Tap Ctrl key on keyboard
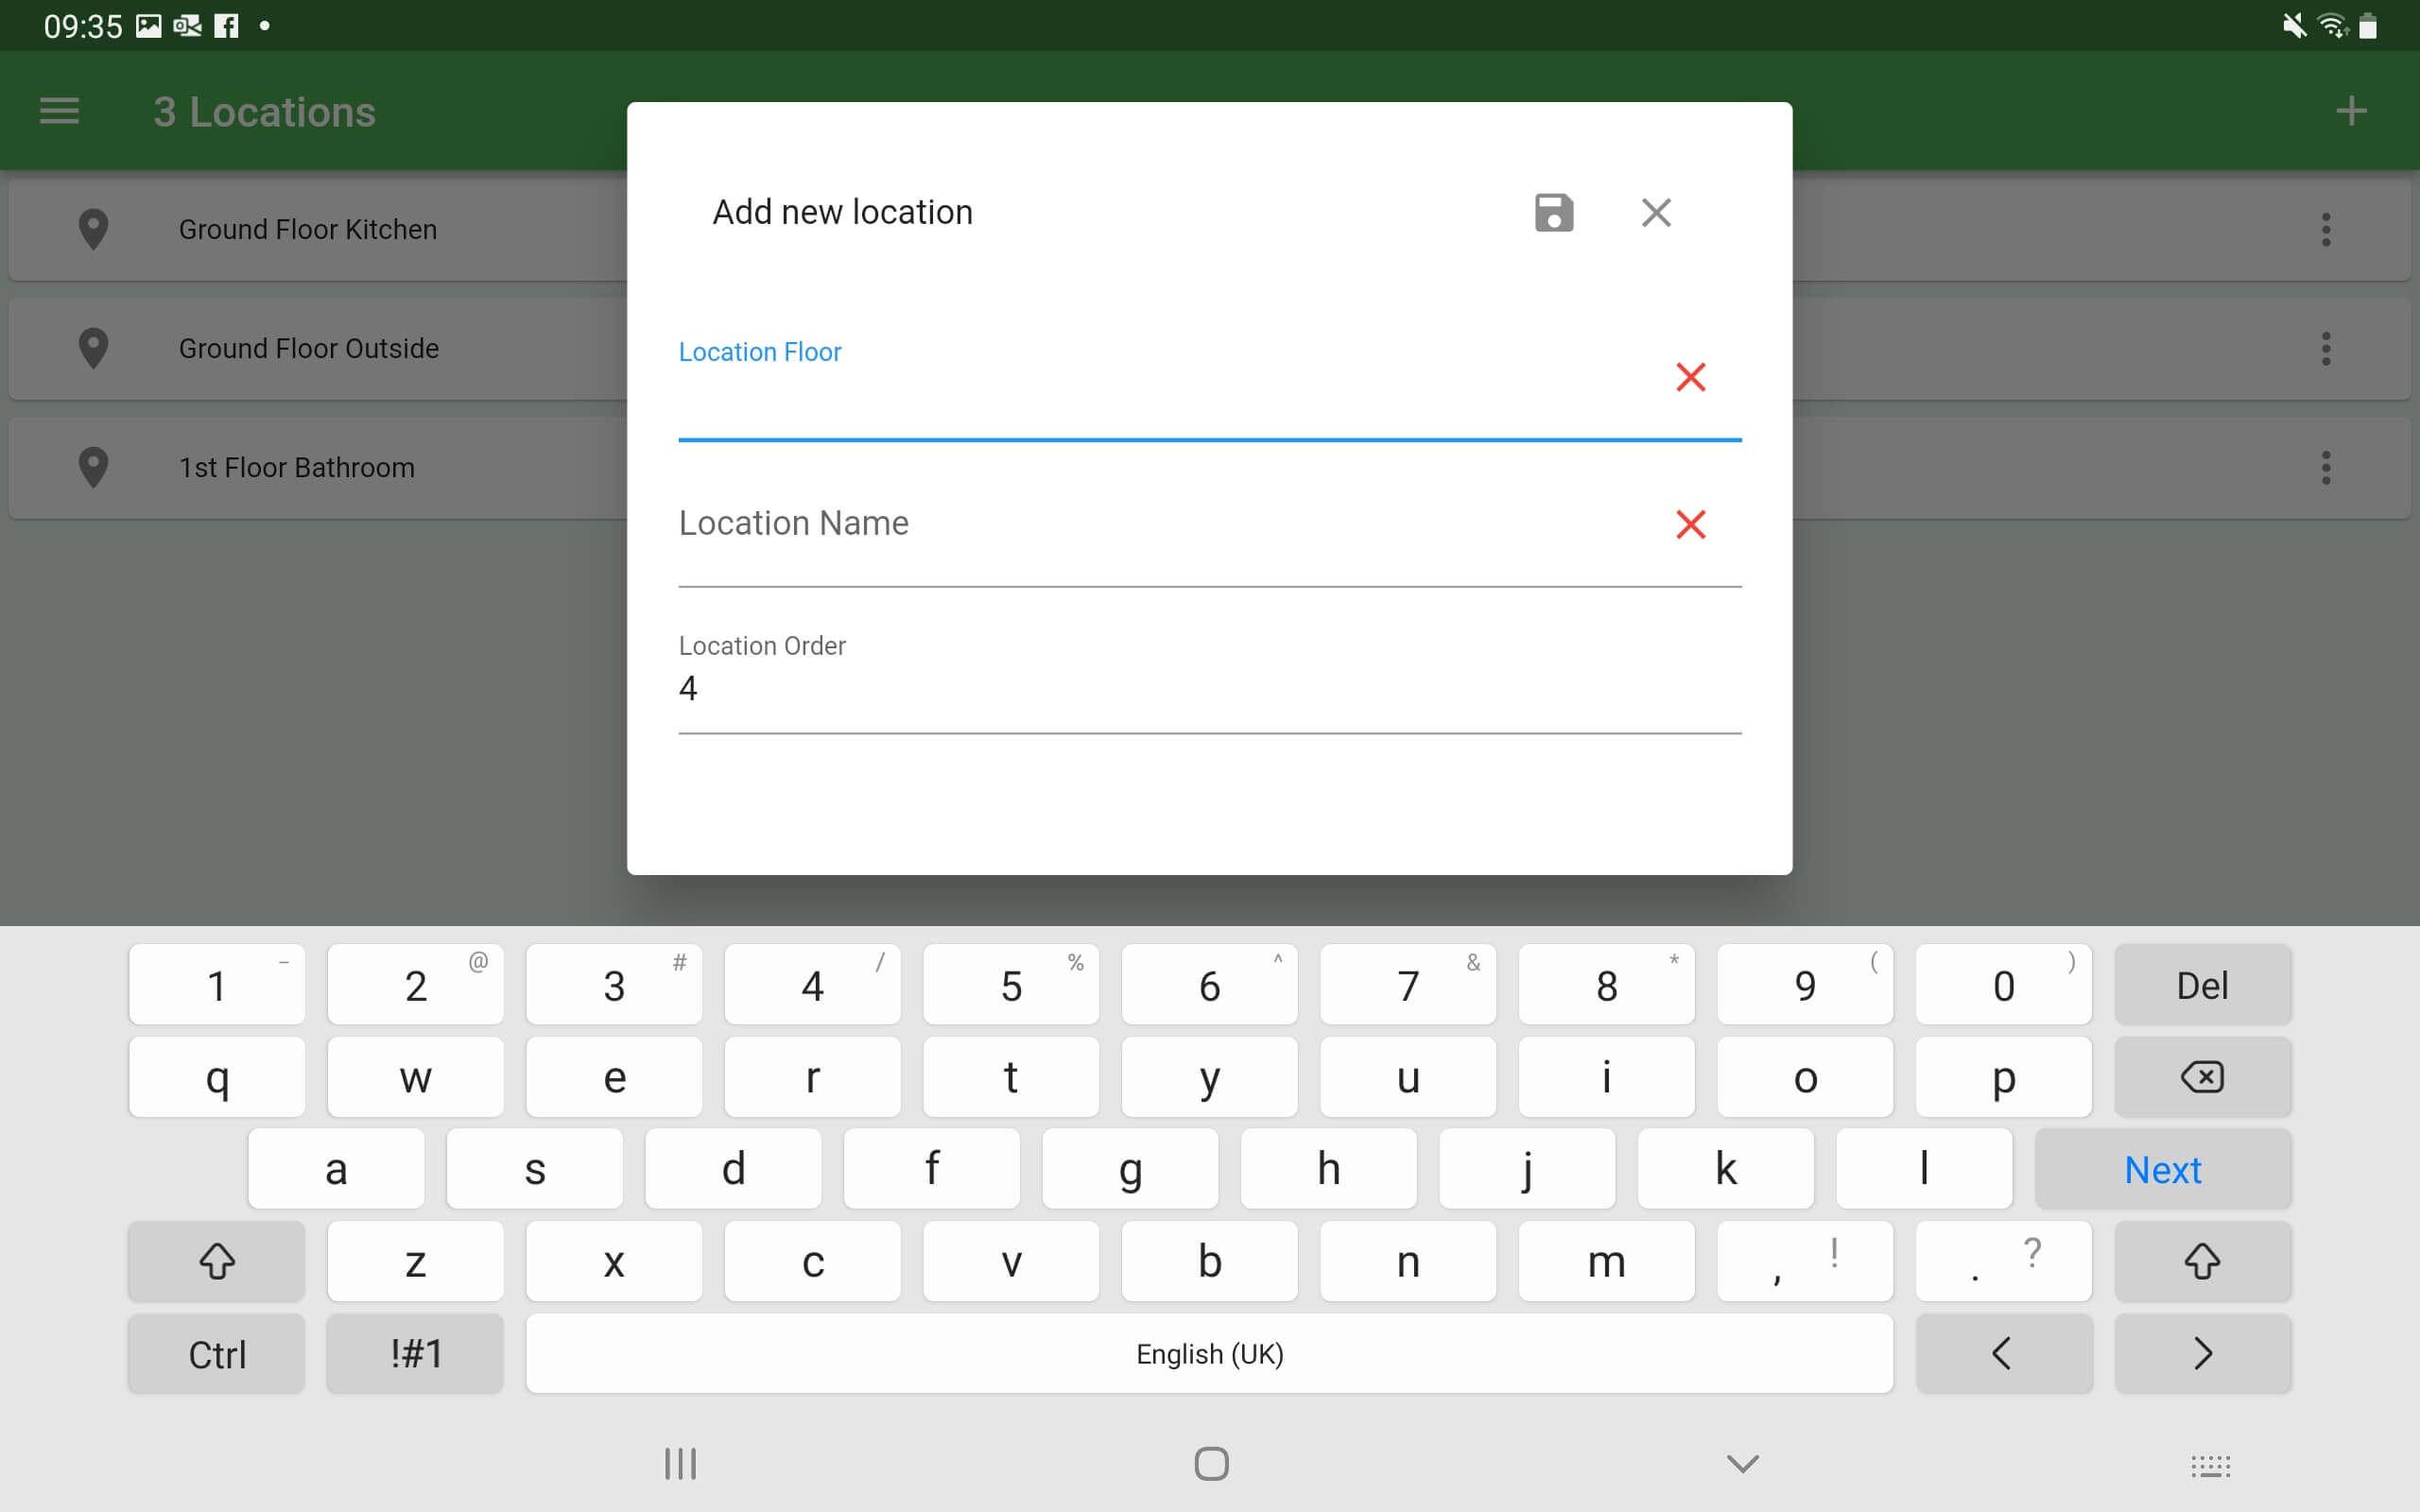 (x=216, y=1353)
